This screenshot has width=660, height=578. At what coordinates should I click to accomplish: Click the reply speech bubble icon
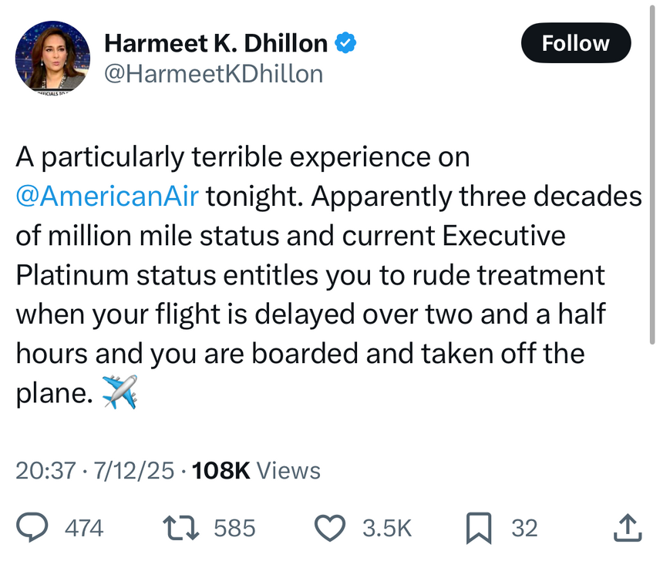pyautogui.click(x=34, y=528)
